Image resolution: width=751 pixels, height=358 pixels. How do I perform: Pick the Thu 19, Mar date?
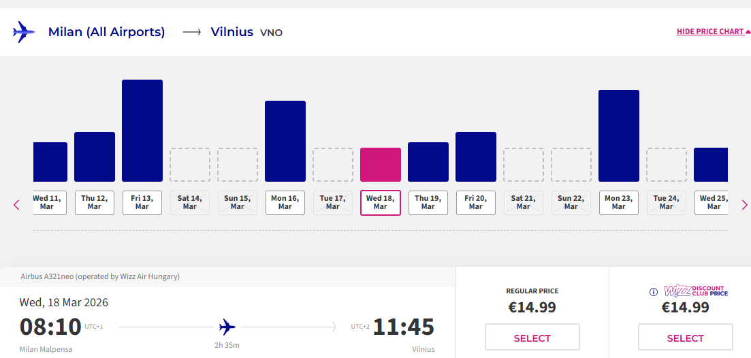(428, 202)
